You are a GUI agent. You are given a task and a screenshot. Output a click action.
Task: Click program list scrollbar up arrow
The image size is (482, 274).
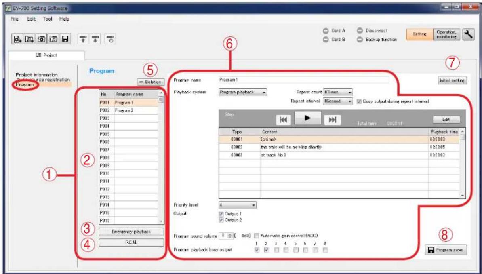point(162,93)
